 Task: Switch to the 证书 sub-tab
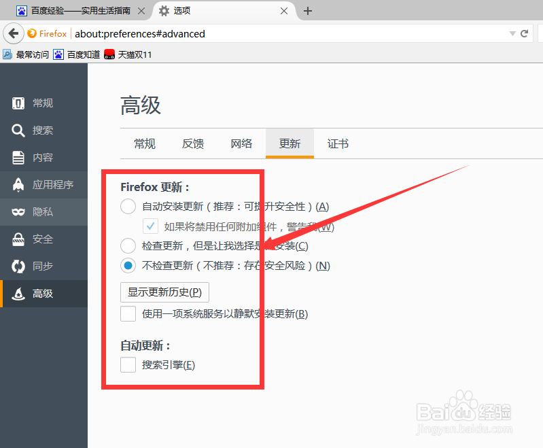(x=338, y=143)
